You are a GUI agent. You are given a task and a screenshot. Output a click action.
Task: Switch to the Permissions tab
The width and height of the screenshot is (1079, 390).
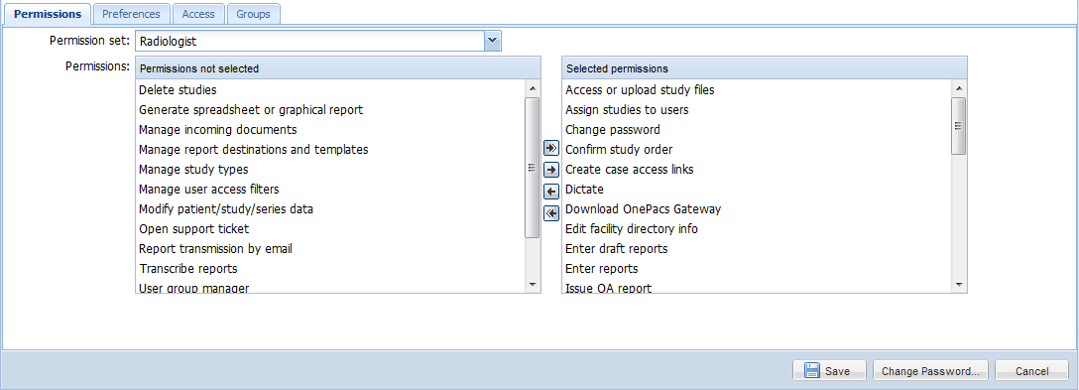[48, 14]
